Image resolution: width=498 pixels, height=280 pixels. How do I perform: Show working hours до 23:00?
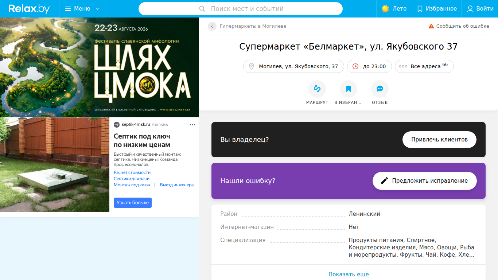[x=369, y=66]
